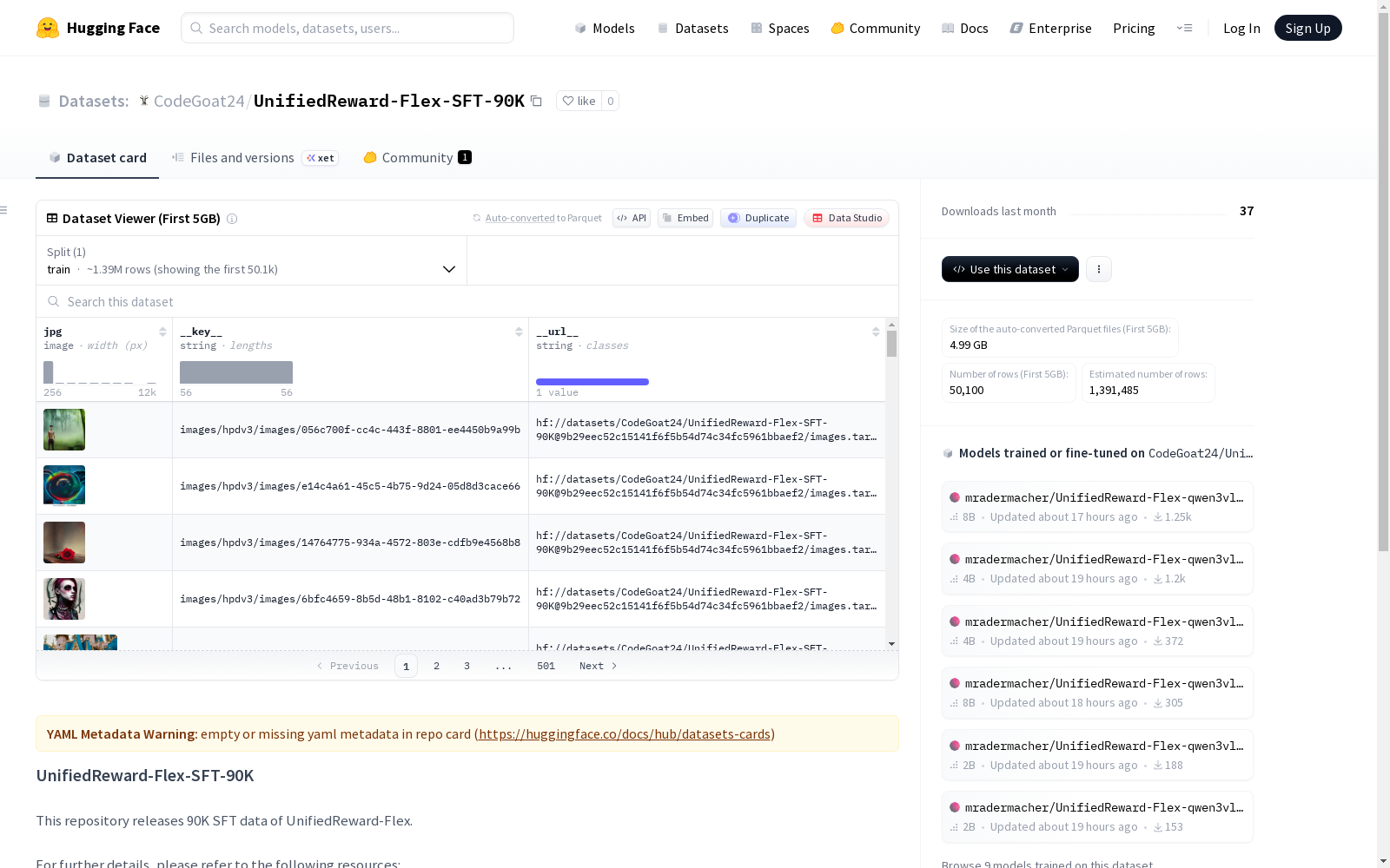
Task: Click the xet badge on Files tab
Action: [320, 158]
